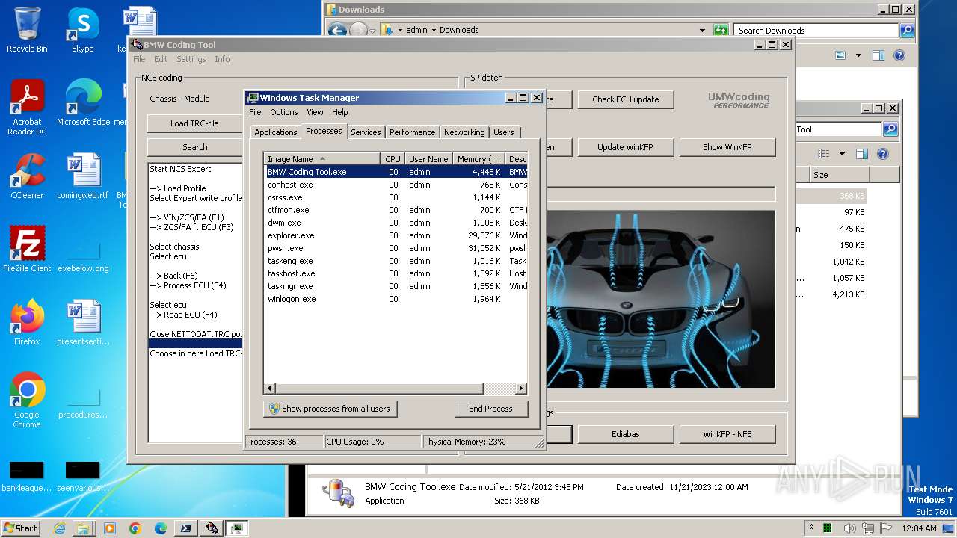
Task: Click the Update WinKFP button
Action: click(x=625, y=147)
